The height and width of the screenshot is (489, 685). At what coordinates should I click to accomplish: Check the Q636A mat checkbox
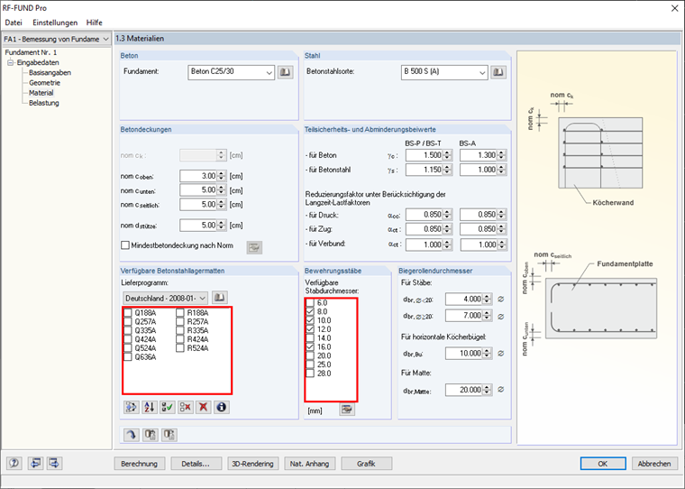(128, 357)
